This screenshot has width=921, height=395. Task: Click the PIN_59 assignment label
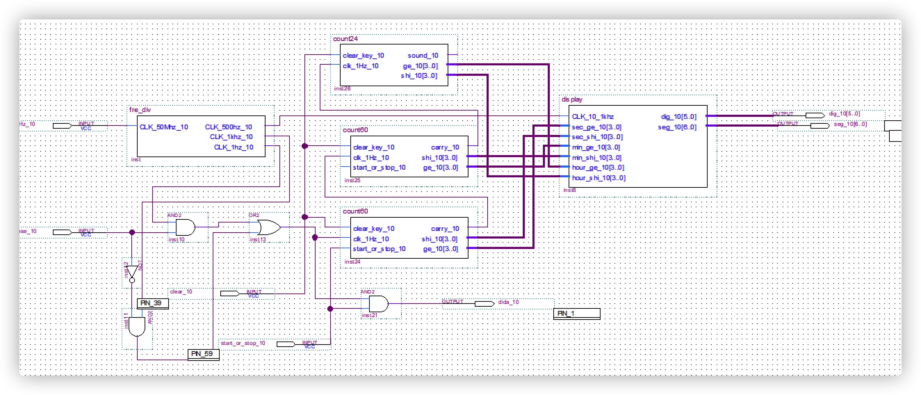pyautogui.click(x=203, y=354)
